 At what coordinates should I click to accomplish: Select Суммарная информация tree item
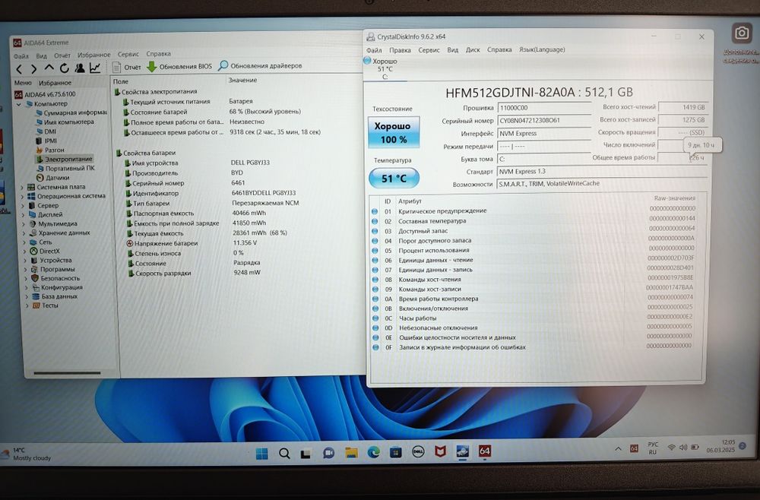click(x=71, y=113)
